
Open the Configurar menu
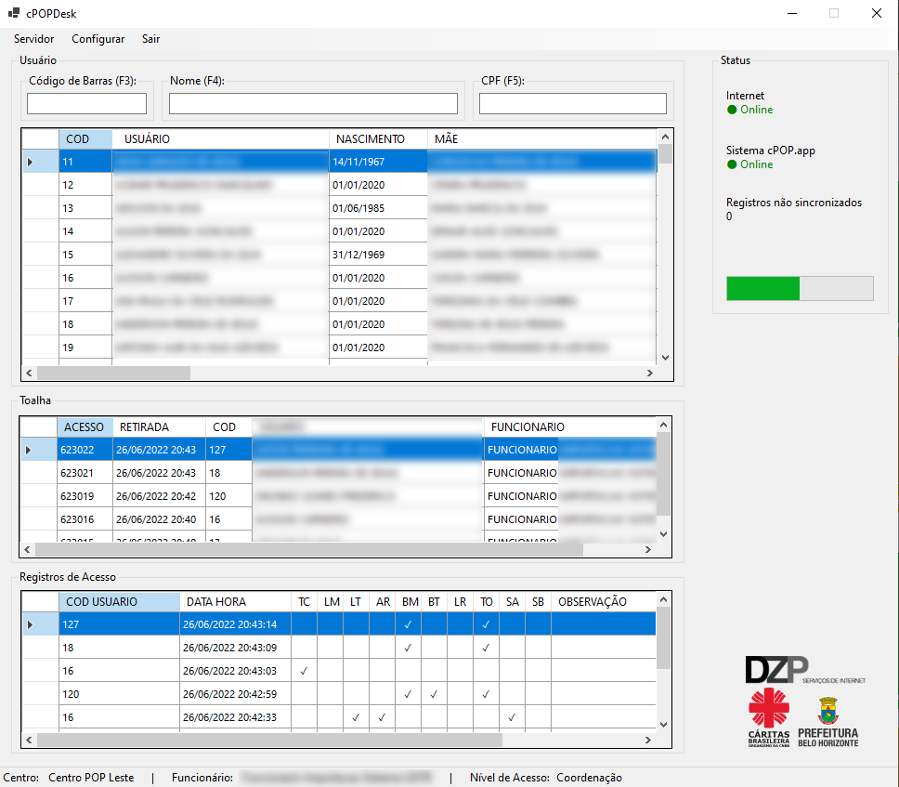pos(98,39)
